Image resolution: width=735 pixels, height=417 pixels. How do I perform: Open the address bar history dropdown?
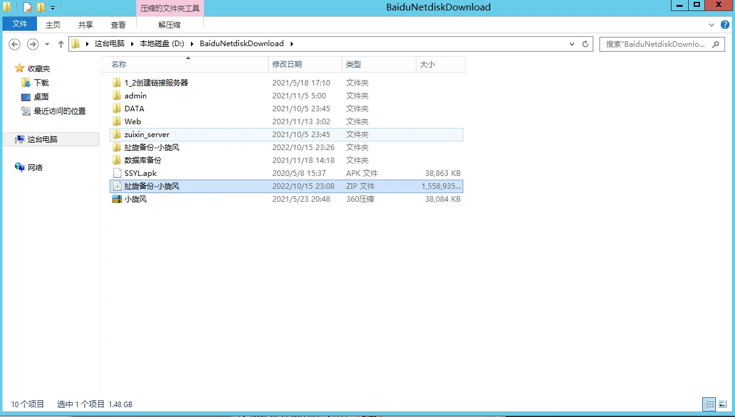click(x=572, y=44)
